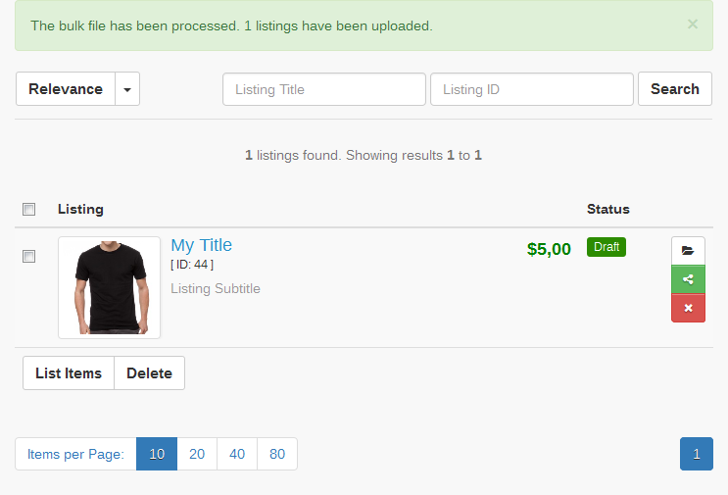Viewport: 728px width, 495px height.
Task: Set items per page to 40
Action: [x=237, y=454]
